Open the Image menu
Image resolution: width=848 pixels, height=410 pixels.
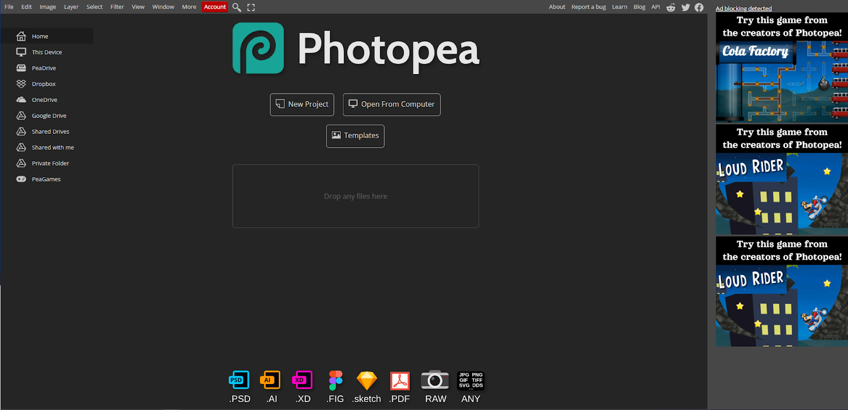[x=48, y=7]
